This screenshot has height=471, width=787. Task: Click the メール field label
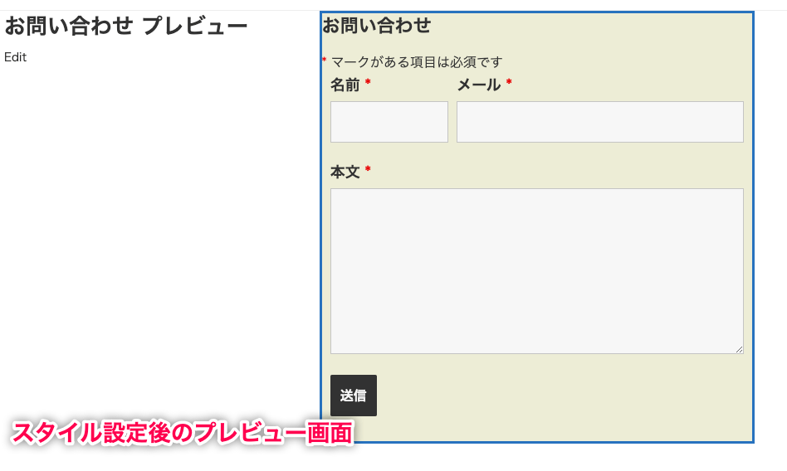tap(479, 85)
